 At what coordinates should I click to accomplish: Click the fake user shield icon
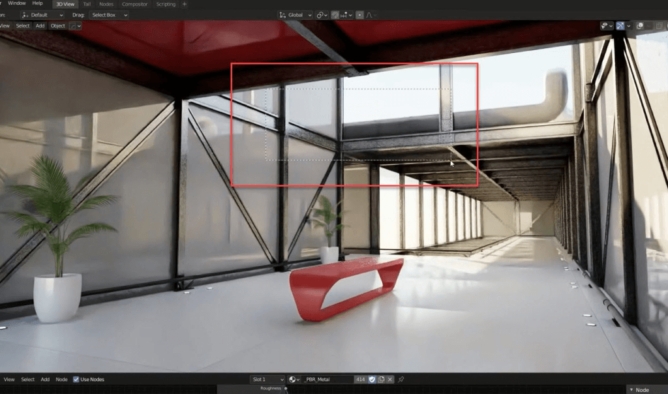point(372,379)
